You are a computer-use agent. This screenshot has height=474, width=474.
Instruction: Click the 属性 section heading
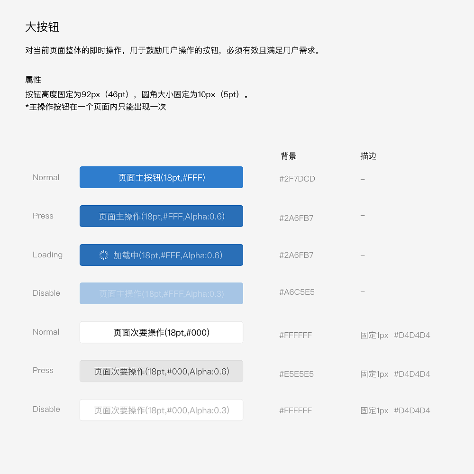click(32, 80)
